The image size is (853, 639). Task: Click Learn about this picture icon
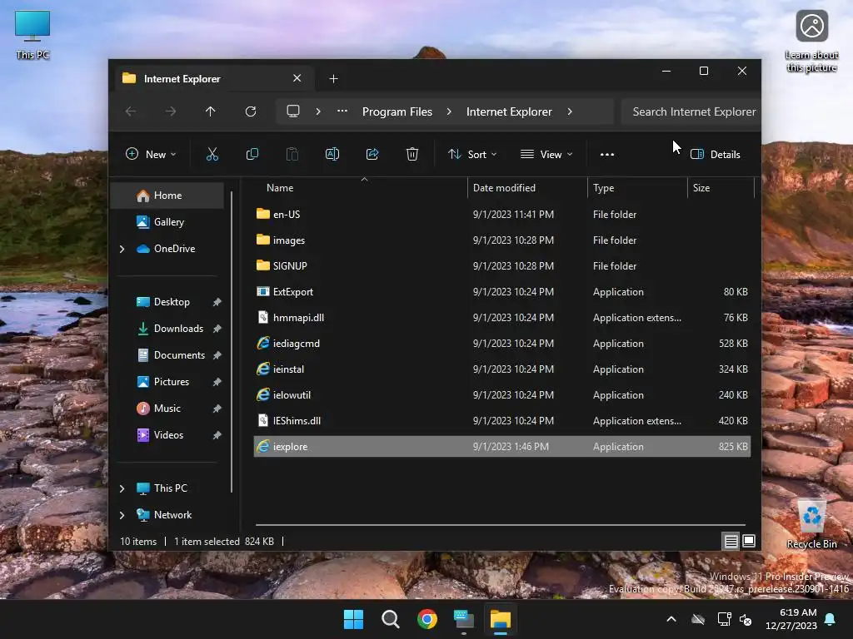811,41
